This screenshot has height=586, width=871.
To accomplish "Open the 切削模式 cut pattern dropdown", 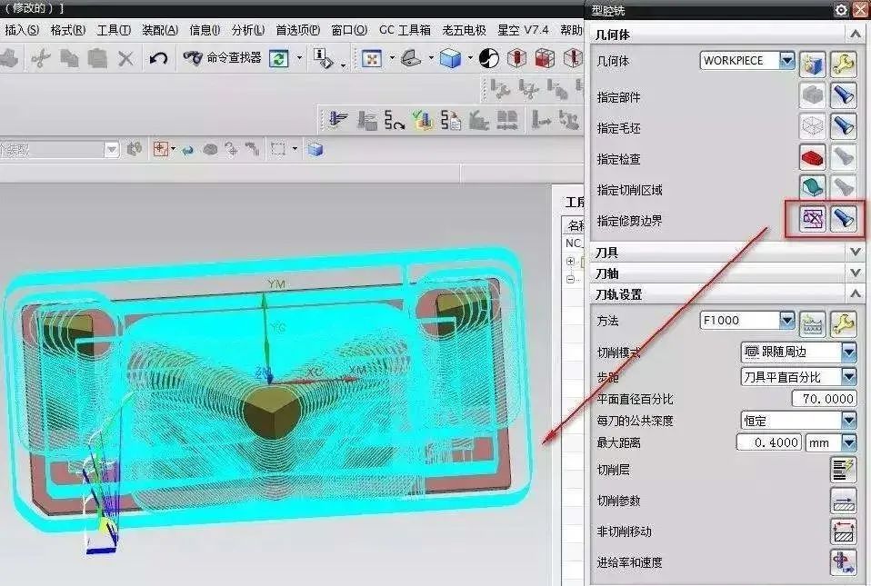I will (x=848, y=352).
